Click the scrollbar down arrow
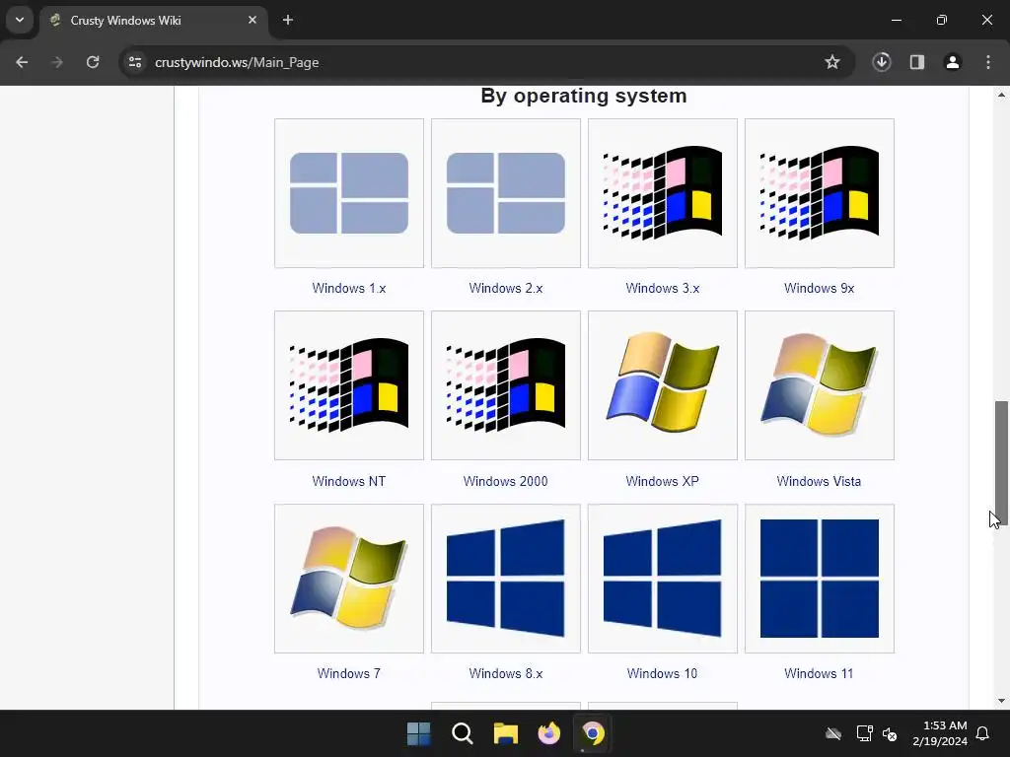Image resolution: width=1010 pixels, height=757 pixels. [x=1001, y=701]
